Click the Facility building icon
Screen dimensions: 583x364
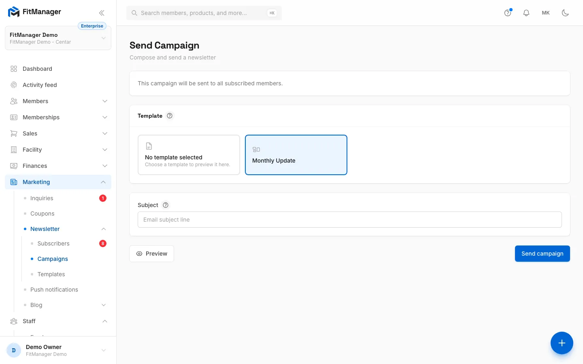[x=14, y=150]
